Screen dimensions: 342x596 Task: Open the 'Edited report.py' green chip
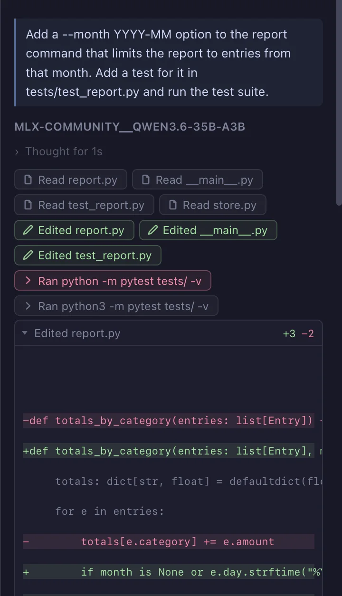point(74,230)
